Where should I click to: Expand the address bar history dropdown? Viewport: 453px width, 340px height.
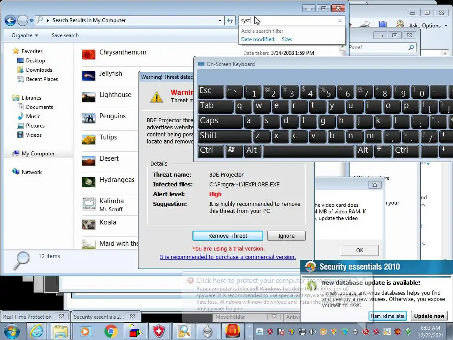point(220,20)
